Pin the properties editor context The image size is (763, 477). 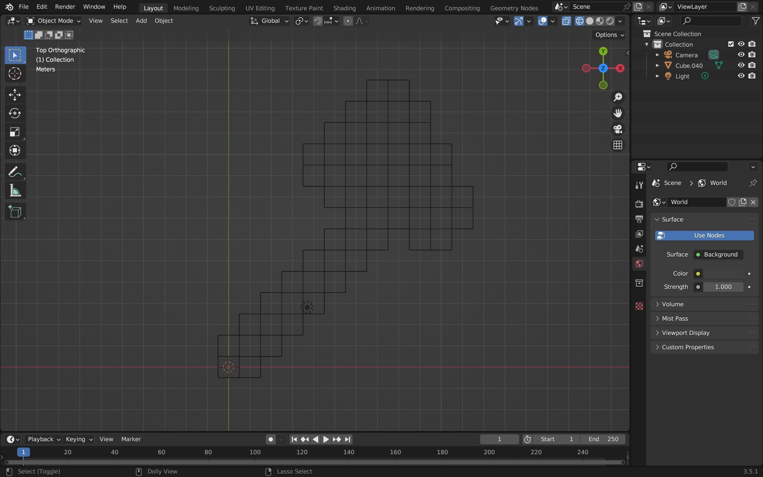(753, 183)
